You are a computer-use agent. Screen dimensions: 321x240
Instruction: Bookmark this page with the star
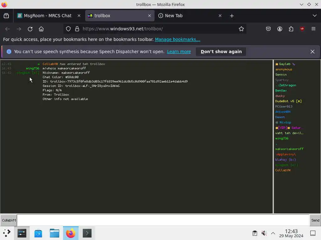pyautogui.click(x=241, y=29)
